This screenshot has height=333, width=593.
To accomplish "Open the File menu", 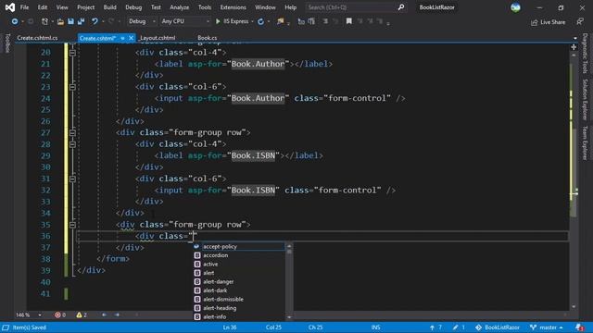I will [24, 7].
